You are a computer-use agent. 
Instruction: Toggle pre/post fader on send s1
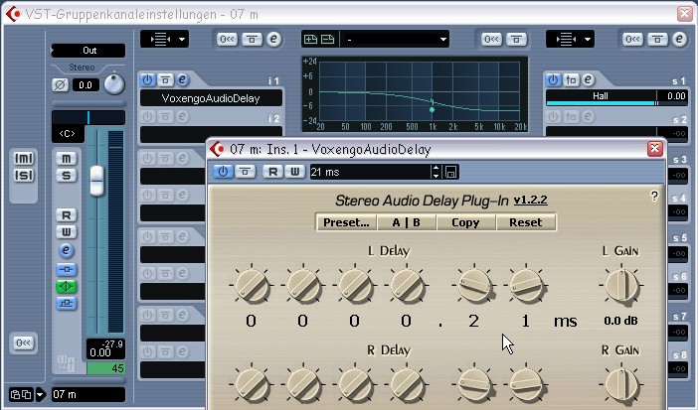[571, 80]
